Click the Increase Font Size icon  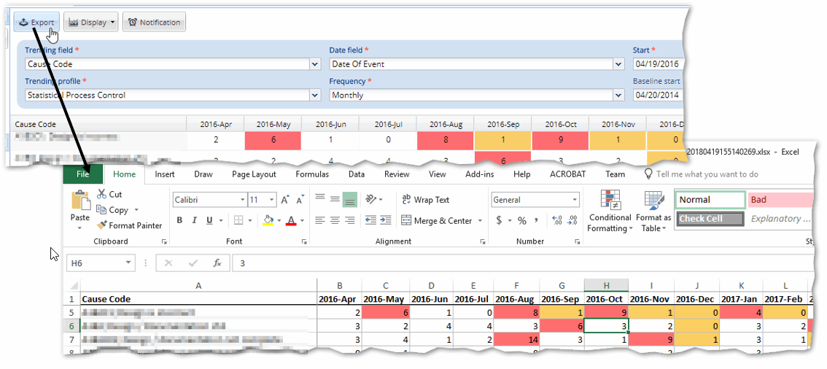pos(285,200)
